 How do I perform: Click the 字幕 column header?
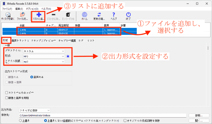tap(128, 25)
